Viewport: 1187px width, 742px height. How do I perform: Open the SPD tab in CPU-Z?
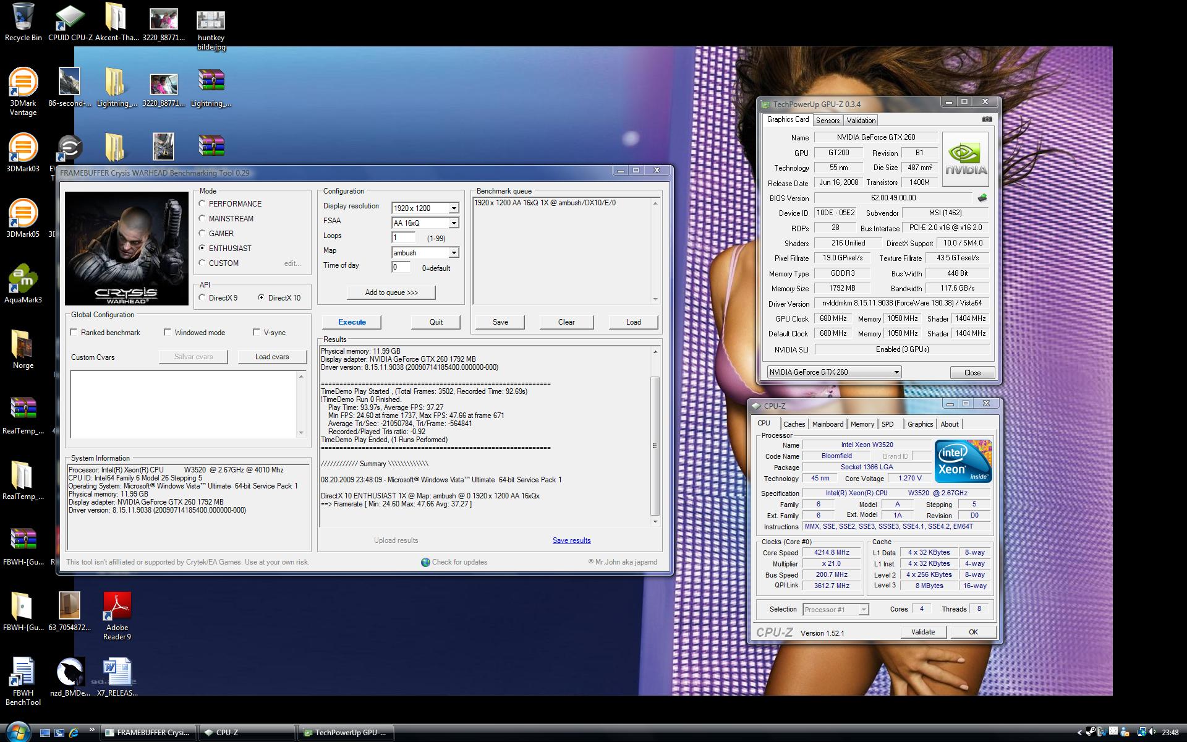point(888,424)
